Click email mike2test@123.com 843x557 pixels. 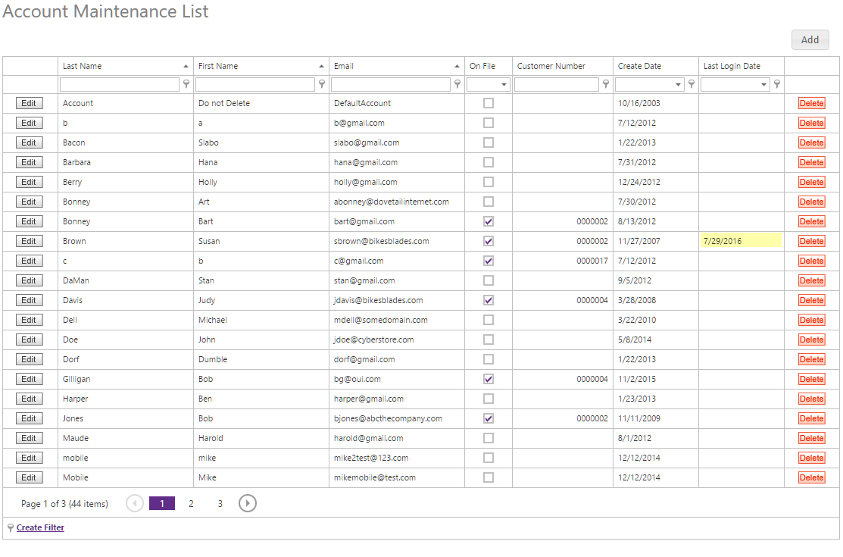(x=371, y=458)
